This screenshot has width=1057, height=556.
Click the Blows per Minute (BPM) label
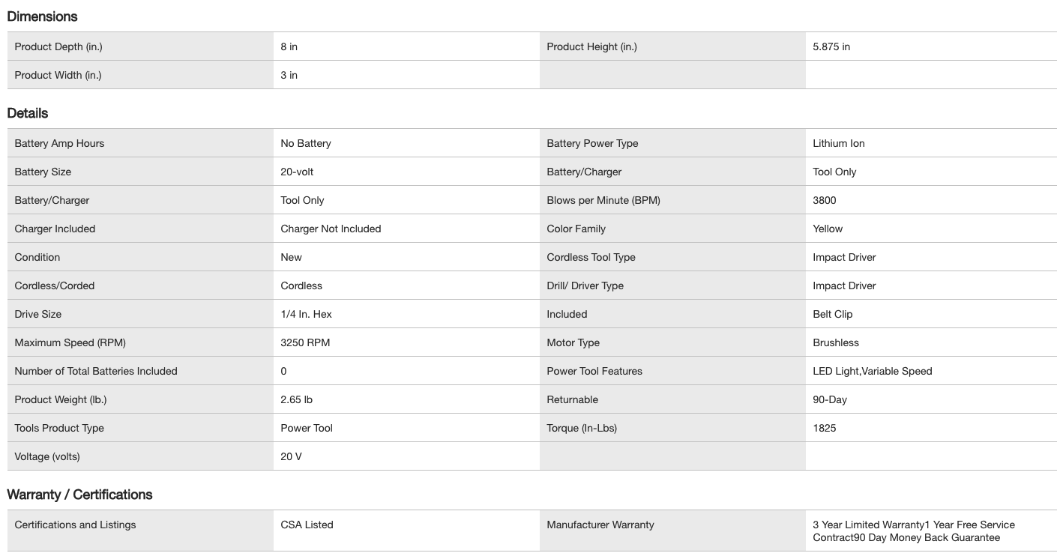[x=603, y=200]
